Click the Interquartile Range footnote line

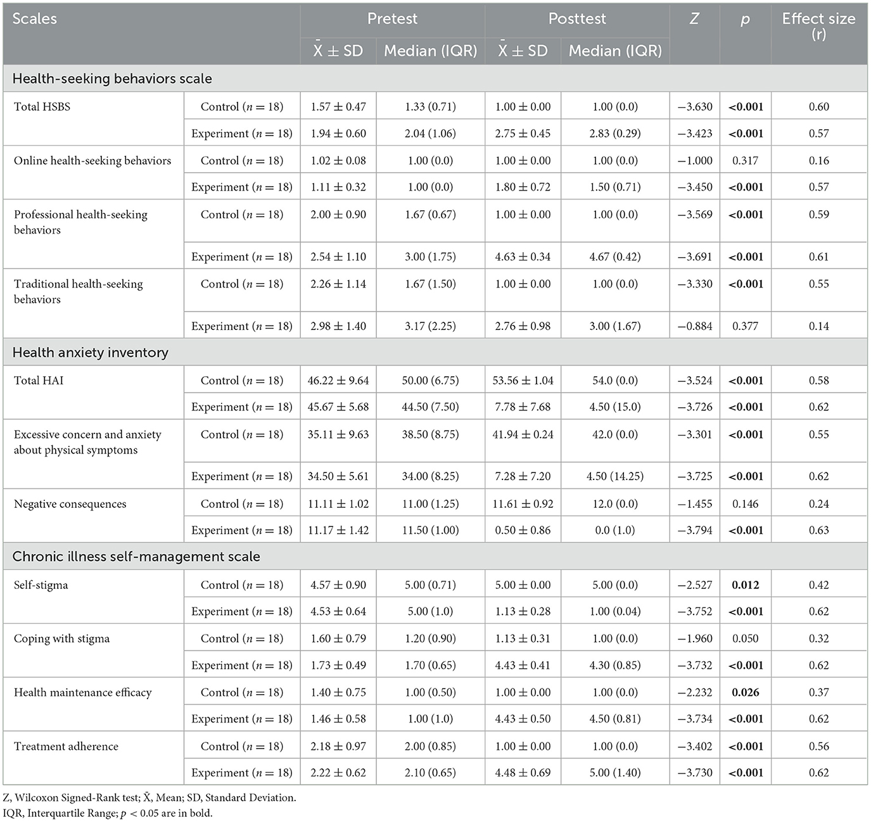coord(108,813)
